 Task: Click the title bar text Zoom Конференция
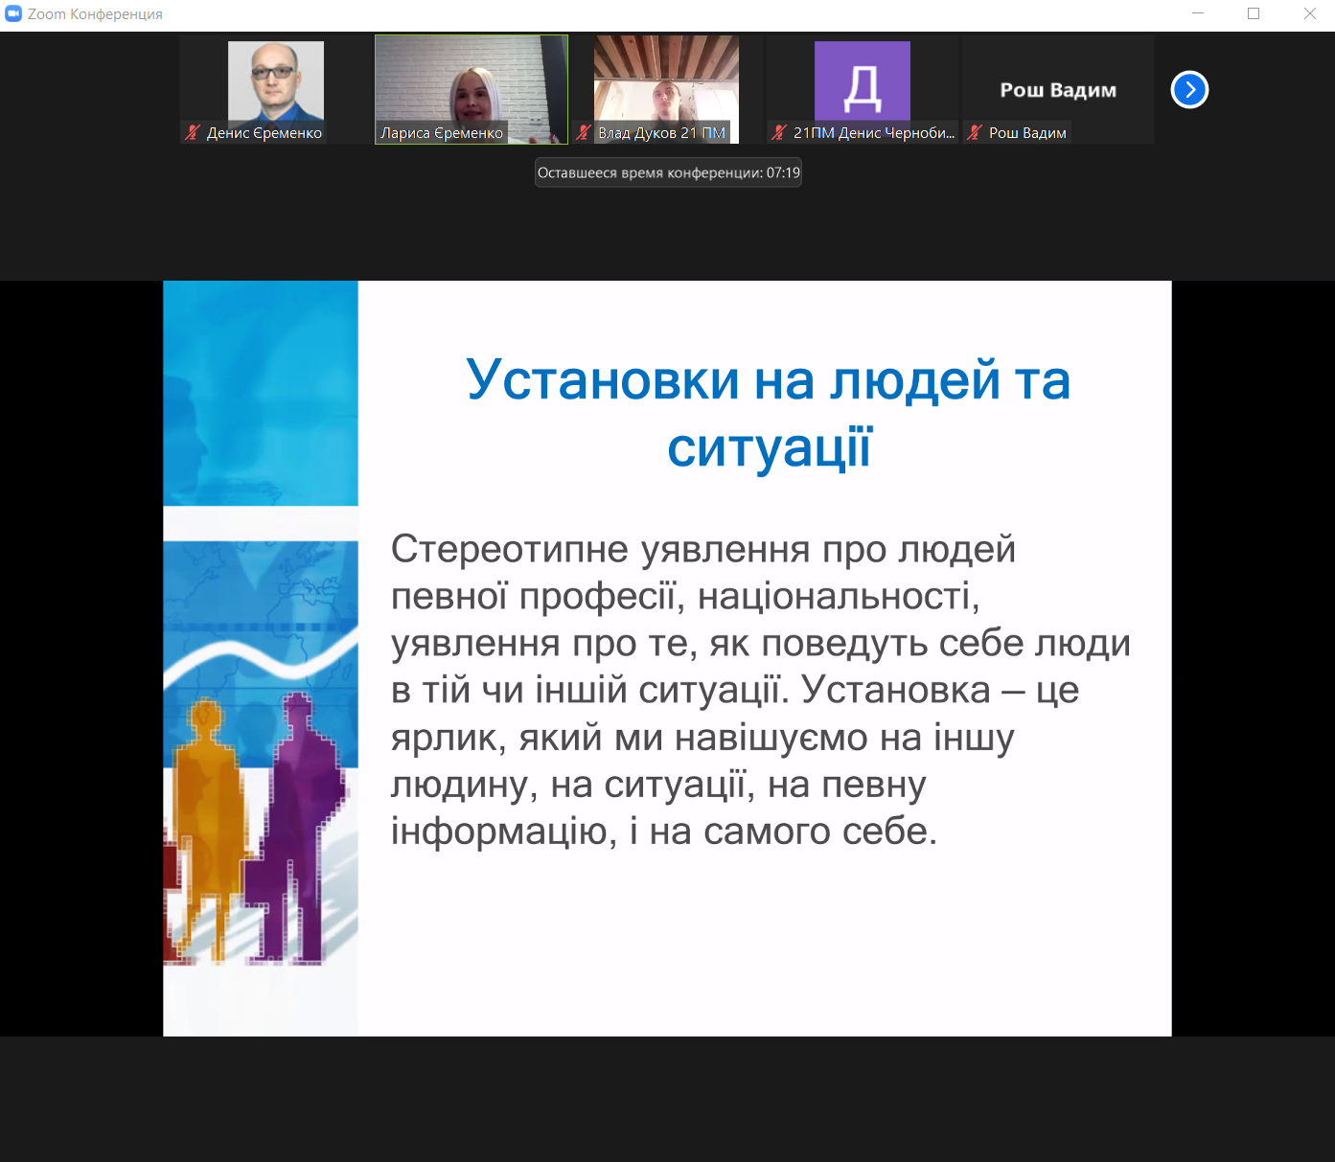coord(91,13)
